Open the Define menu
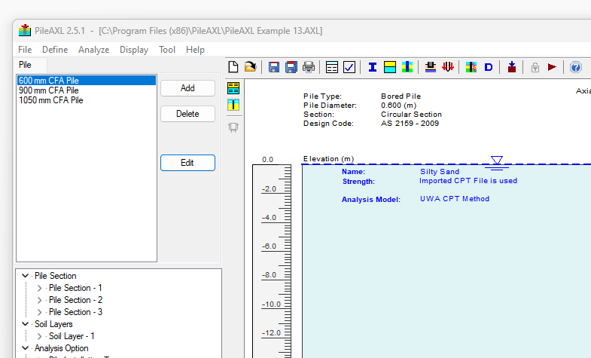 tap(55, 50)
